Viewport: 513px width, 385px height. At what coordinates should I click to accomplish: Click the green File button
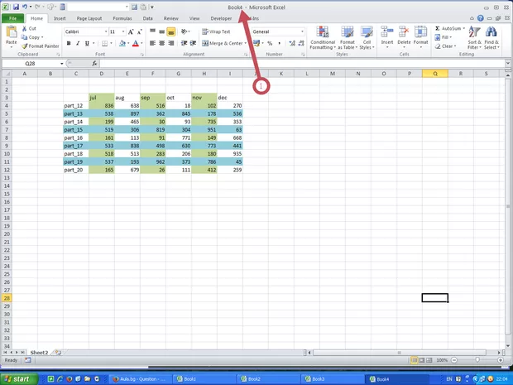coord(12,17)
